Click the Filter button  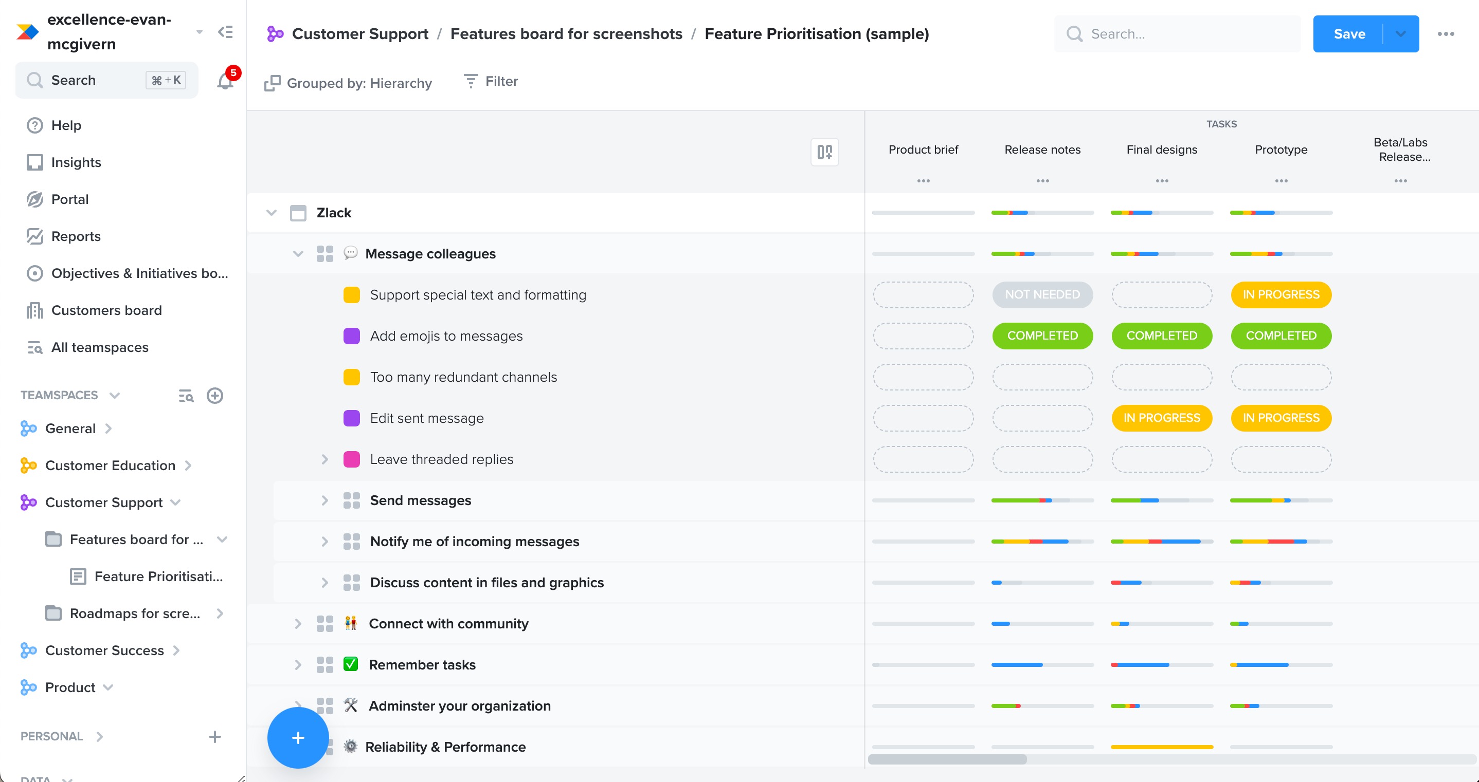coord(491,82)
